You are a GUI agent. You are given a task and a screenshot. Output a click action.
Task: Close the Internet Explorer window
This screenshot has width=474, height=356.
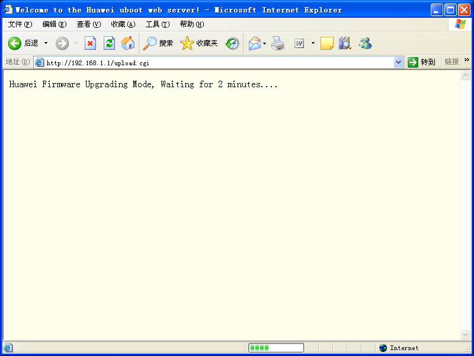point(464,10)
